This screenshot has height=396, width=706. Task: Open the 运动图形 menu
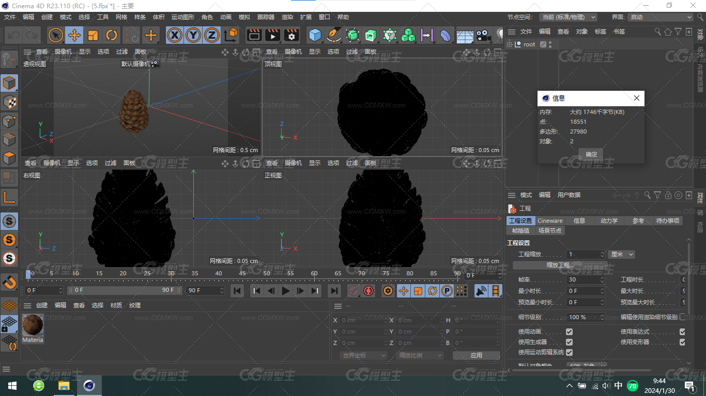pyautogui.click(x=183, y=17)
